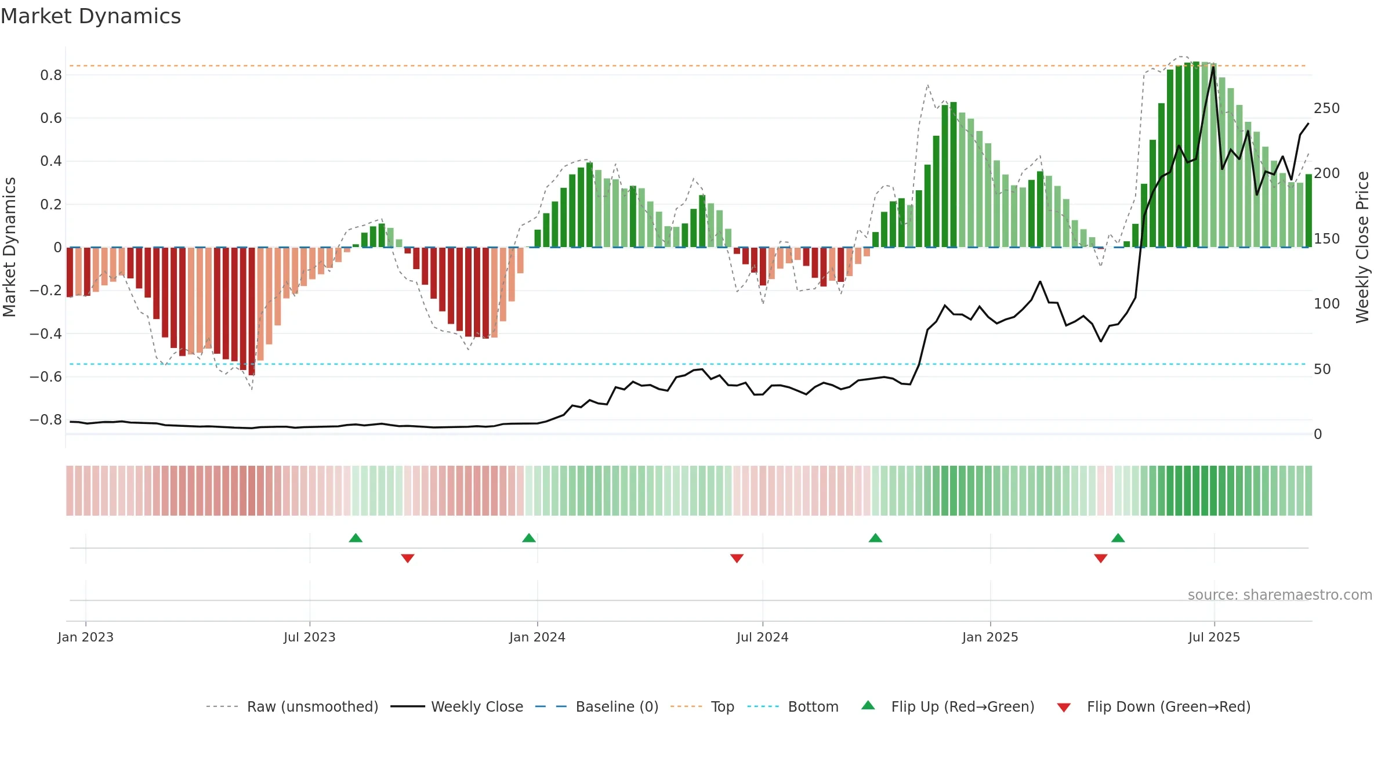Click the source: sharemaestro.com text

click(1280, 594)
